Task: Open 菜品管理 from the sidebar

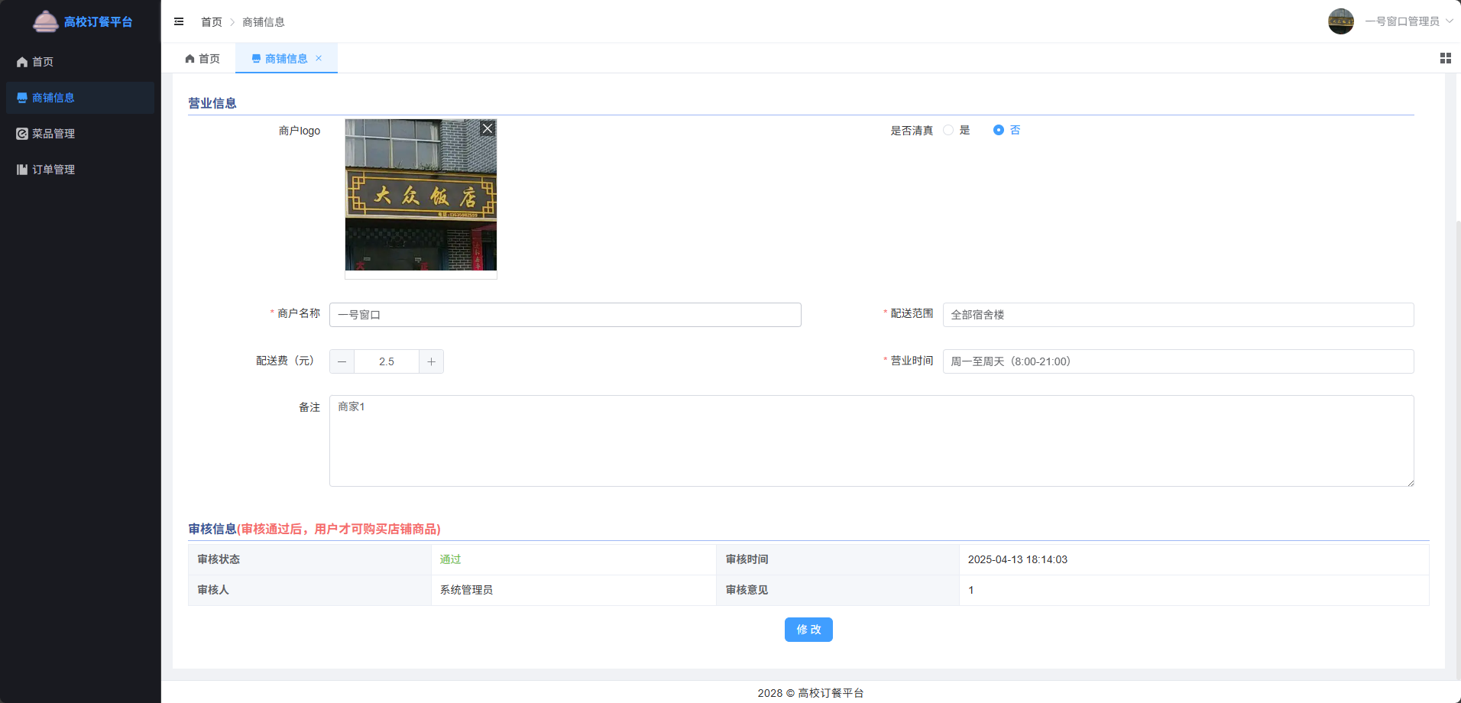Action: pos(50,133)
